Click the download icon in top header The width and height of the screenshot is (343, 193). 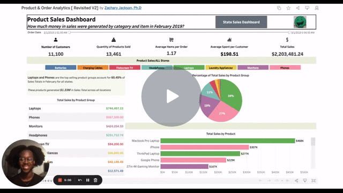coord(307,8)
